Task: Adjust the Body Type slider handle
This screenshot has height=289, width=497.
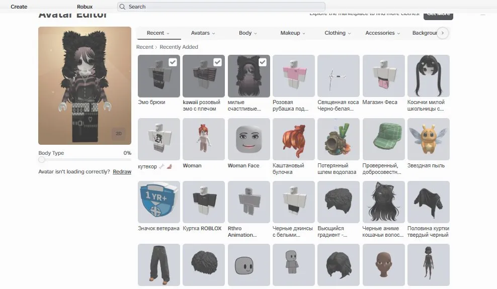Action: pos(42,159)
